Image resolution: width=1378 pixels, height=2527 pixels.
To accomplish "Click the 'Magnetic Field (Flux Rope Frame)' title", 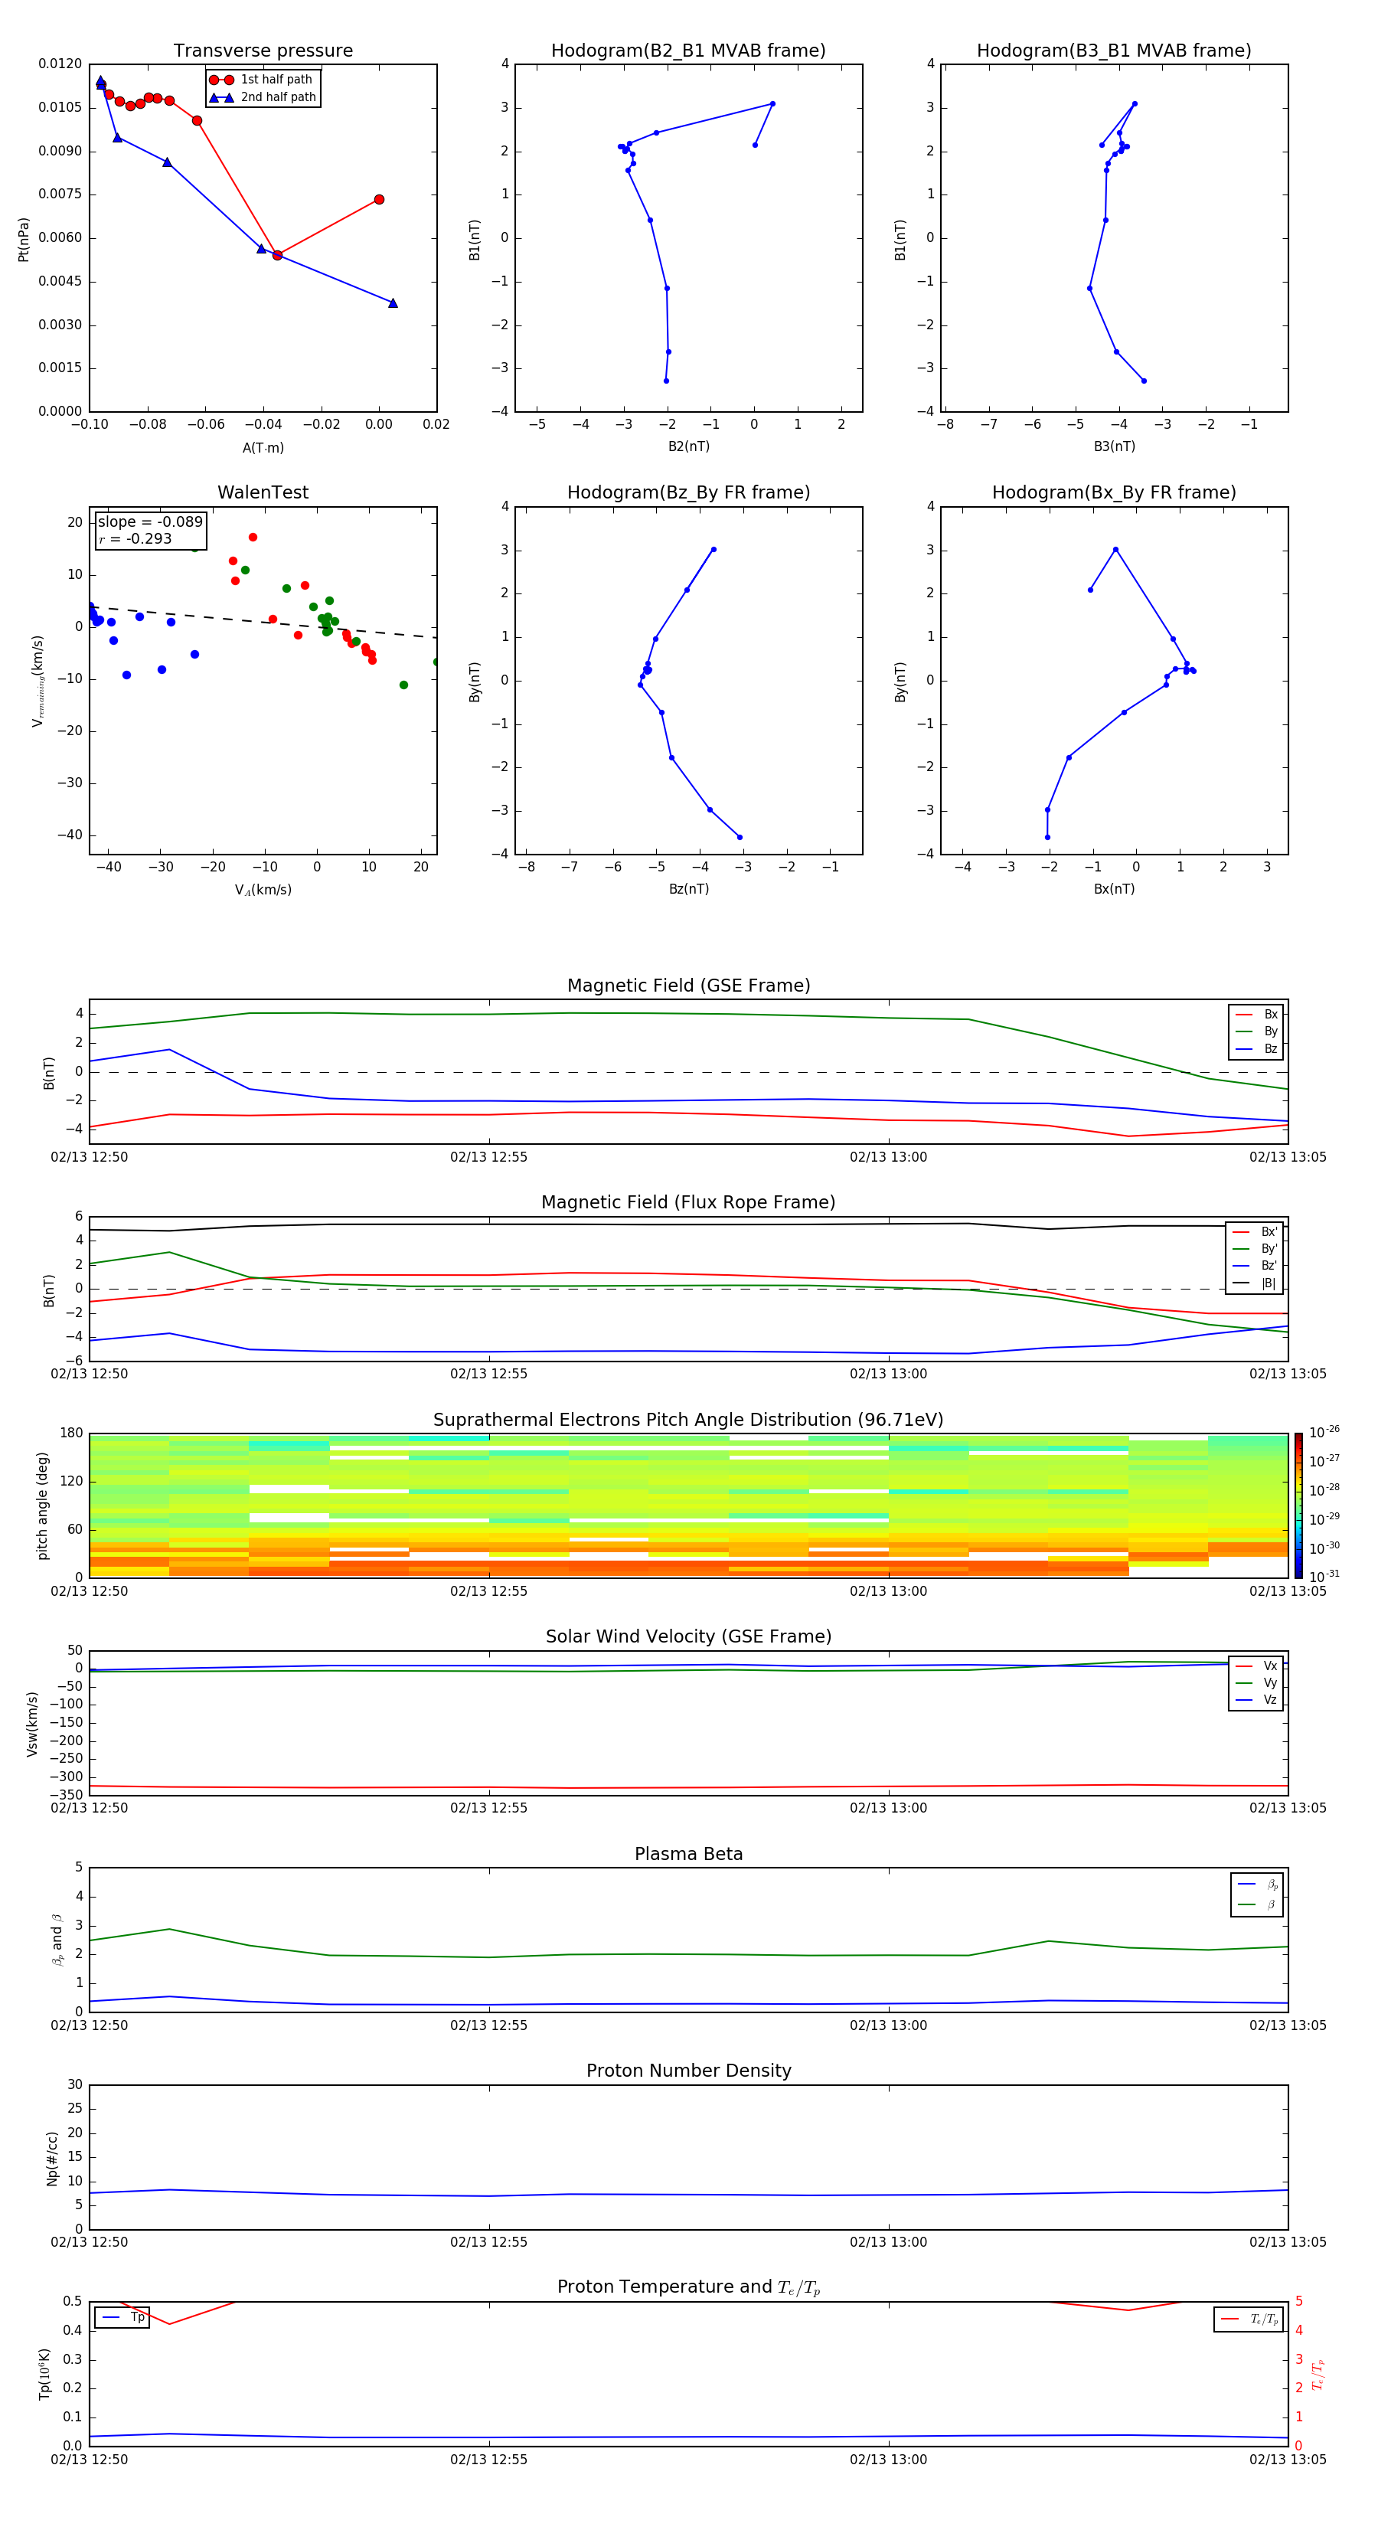I will (x=688, y=1203).
